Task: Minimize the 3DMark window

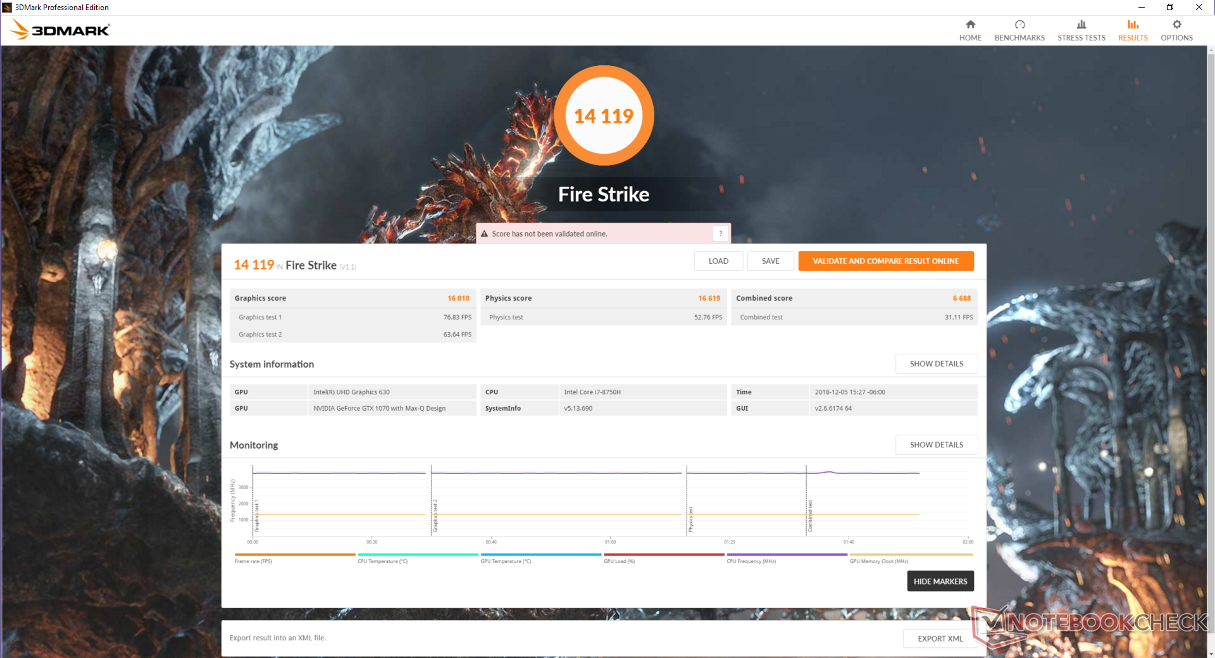Action: pyautogui.click(x=1142, y=8)
